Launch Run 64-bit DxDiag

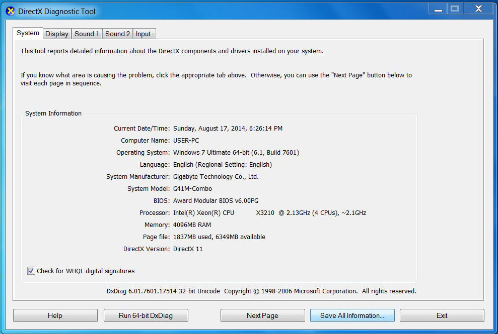[x=146, y=315]
